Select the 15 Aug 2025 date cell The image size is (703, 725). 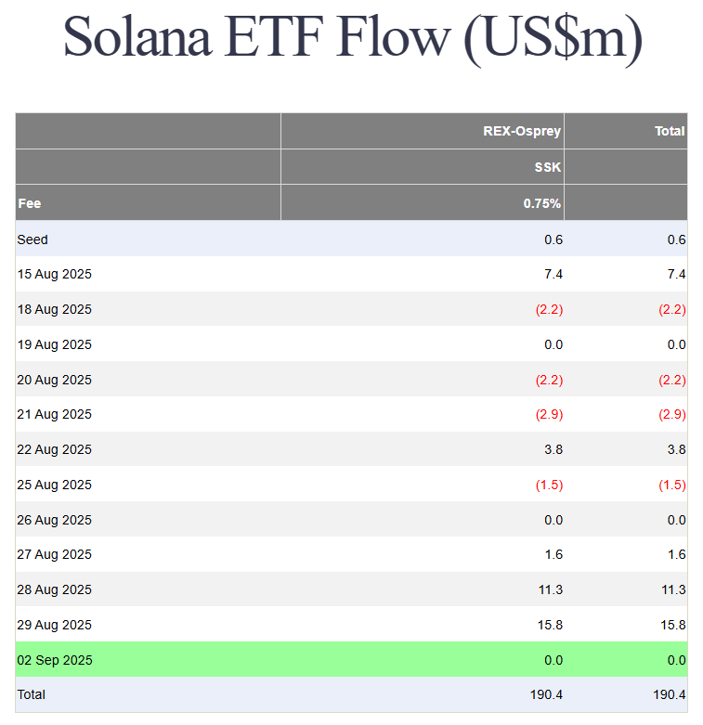point(55,274)
